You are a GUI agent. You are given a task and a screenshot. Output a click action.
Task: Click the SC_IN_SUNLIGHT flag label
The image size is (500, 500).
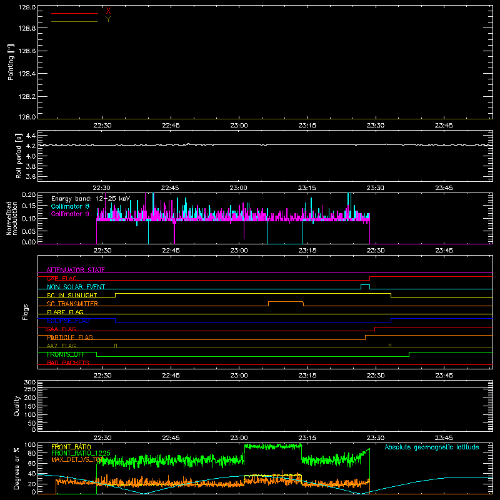point(72,295)
